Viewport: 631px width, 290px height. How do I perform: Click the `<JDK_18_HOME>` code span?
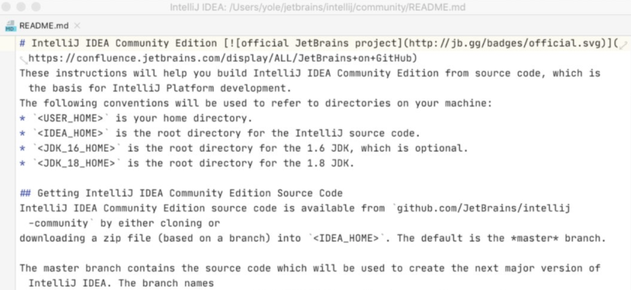[x=77, y=163]
